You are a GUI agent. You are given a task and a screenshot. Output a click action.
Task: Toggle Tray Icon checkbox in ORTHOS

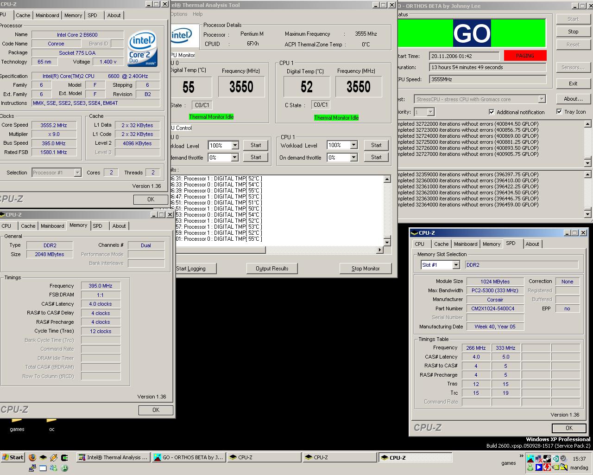[559, 111]
